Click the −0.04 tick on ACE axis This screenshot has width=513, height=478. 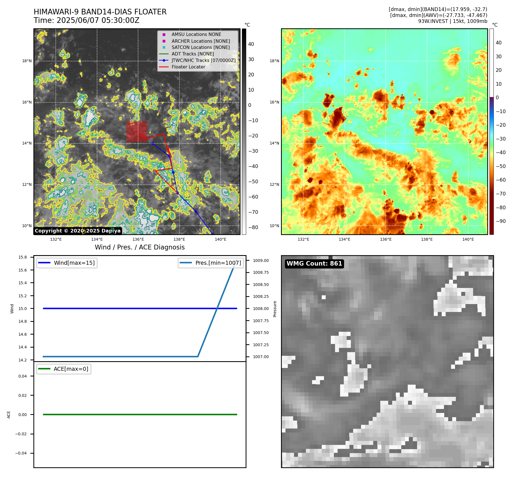tap(21, 453)
